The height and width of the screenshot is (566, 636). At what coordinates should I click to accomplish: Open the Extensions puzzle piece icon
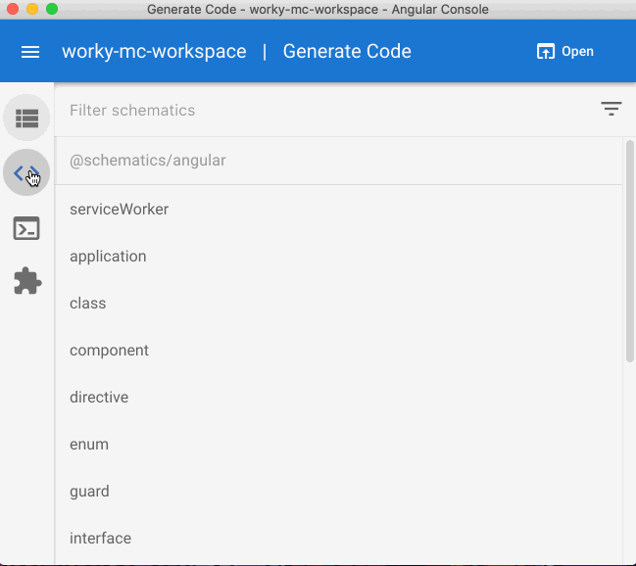coord(27,281)
